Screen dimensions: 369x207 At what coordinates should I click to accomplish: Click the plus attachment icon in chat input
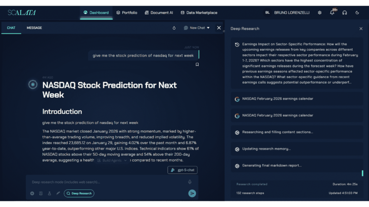(x=32, y=193)
